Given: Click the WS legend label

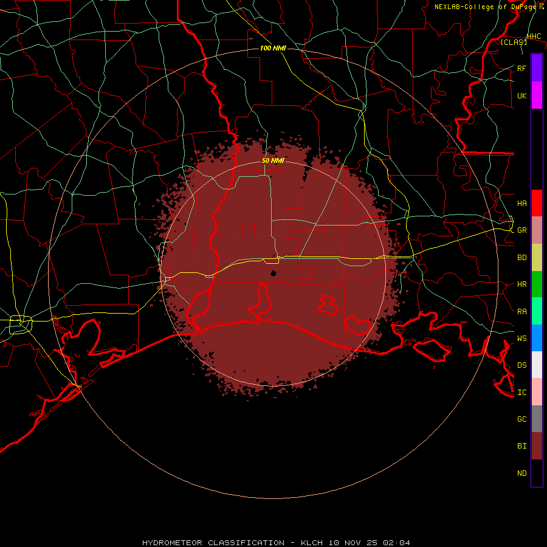Looking at the screenshot, I should (x=521, y=338).
